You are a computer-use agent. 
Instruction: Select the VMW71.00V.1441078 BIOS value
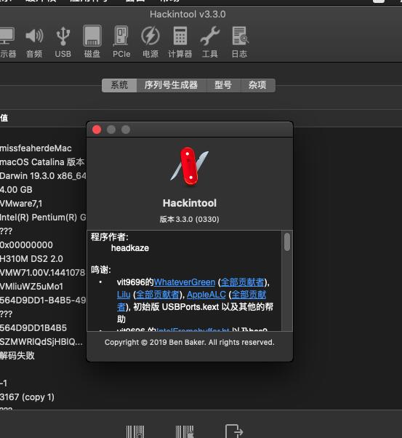[x=42, y=273]
